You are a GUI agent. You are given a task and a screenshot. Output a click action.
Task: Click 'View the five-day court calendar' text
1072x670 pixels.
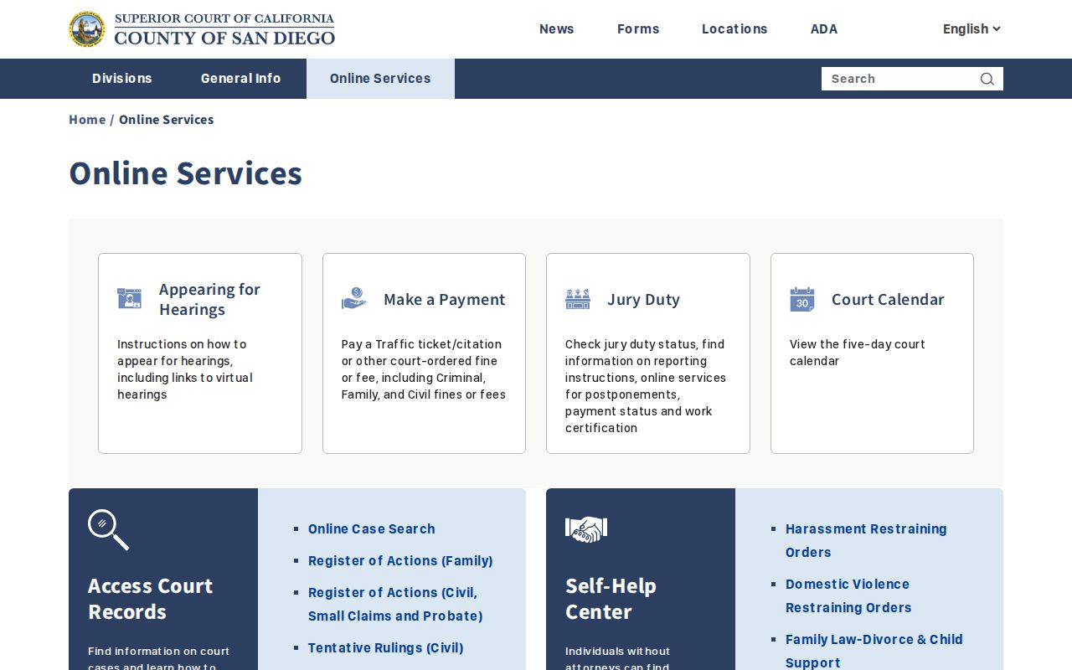[858, 353]
